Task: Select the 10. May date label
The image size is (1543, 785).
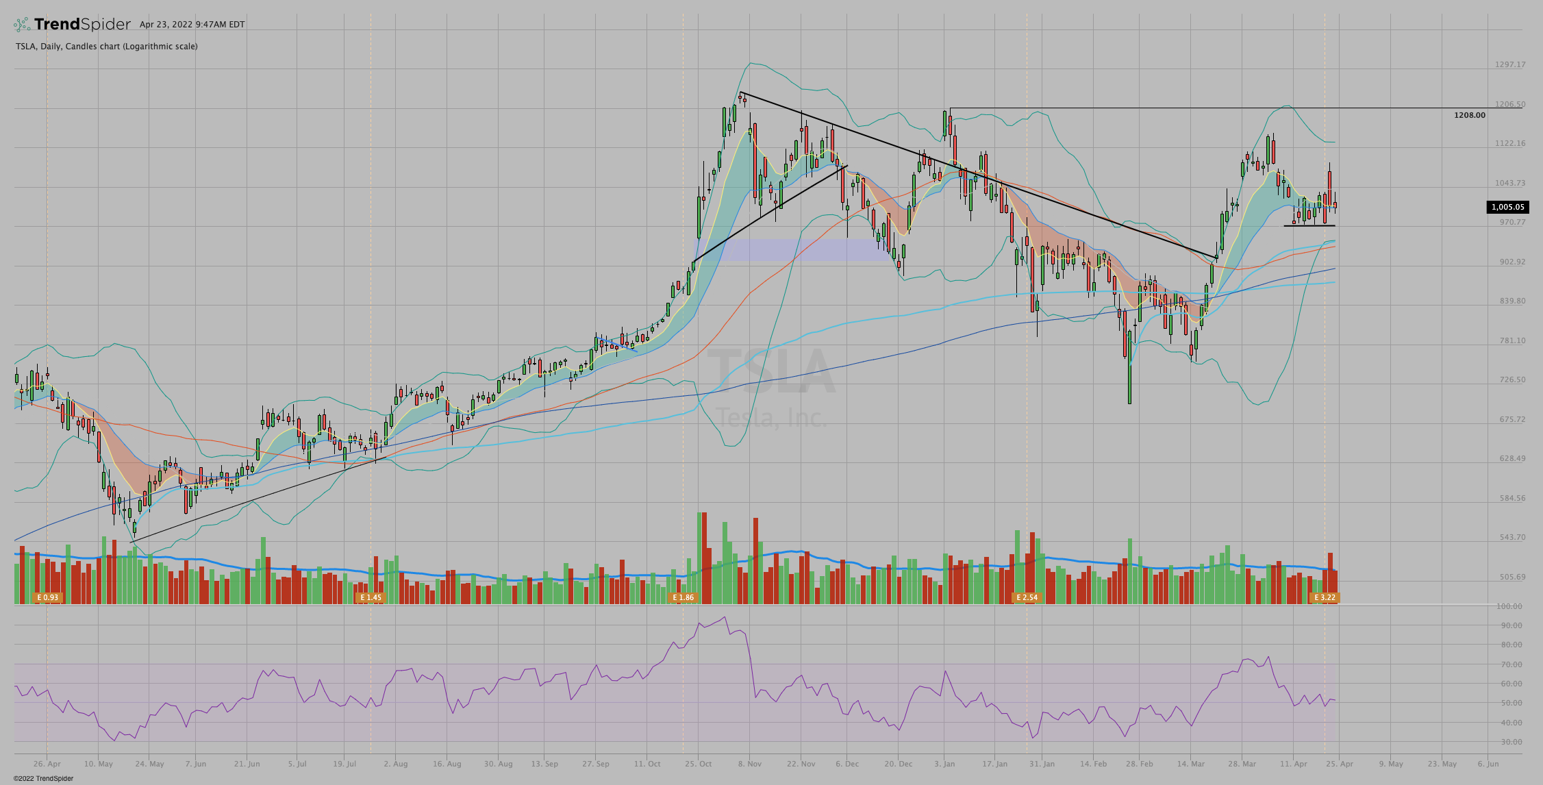Action: tap(99, 764)
